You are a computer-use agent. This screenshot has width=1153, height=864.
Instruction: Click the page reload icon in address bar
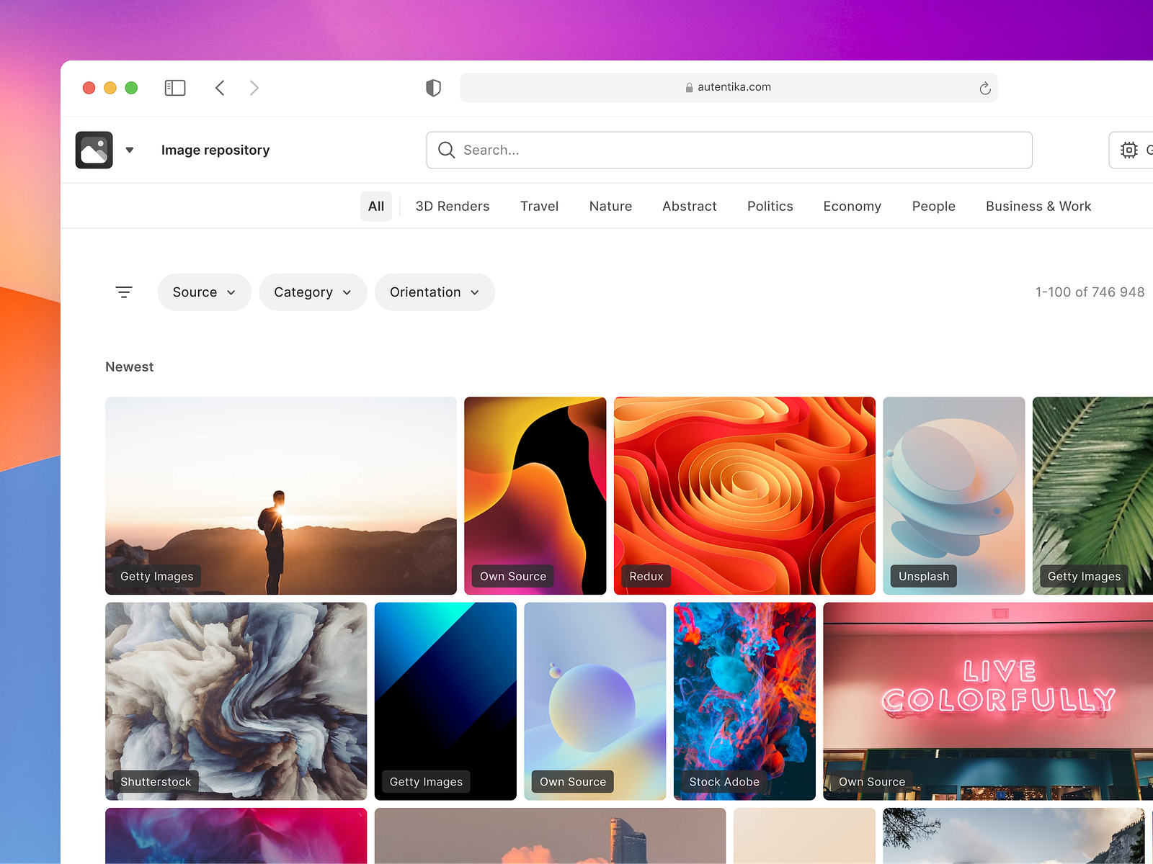click(985, 88)
